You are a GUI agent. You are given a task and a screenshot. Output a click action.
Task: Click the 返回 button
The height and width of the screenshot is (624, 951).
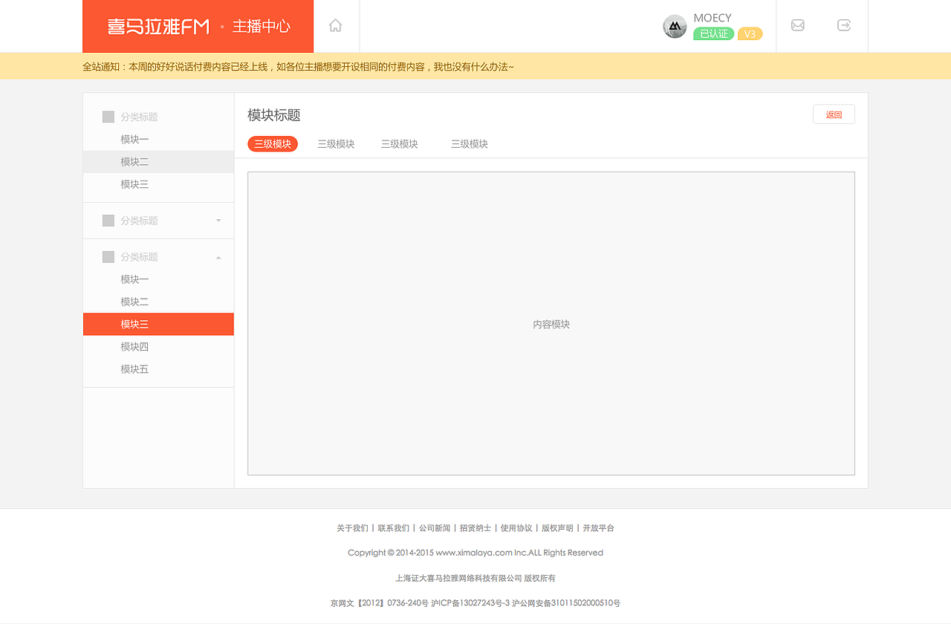tap(834, 114)
